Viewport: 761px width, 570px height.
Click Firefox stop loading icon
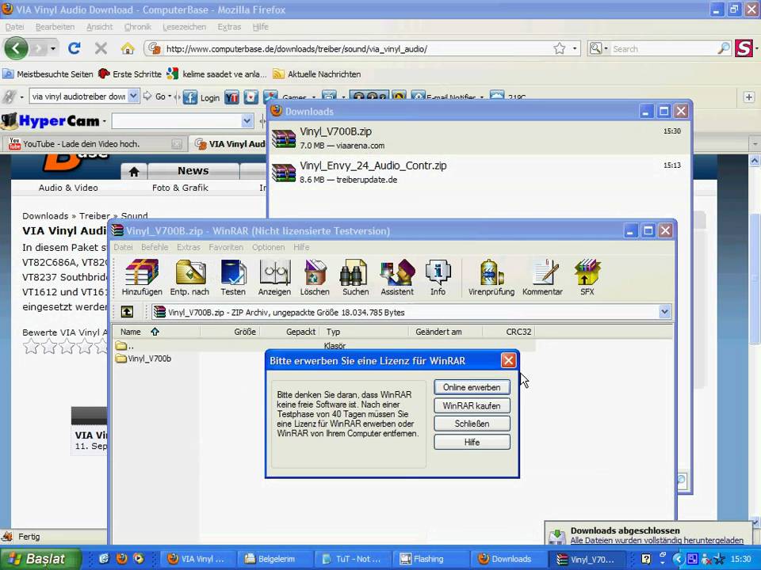pyautogui.click(x=101, y=48)
